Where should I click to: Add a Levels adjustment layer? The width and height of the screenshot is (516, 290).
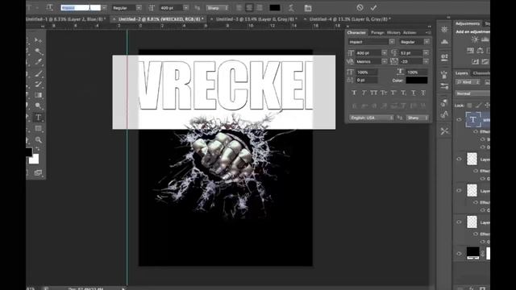[x=485, y=39]
